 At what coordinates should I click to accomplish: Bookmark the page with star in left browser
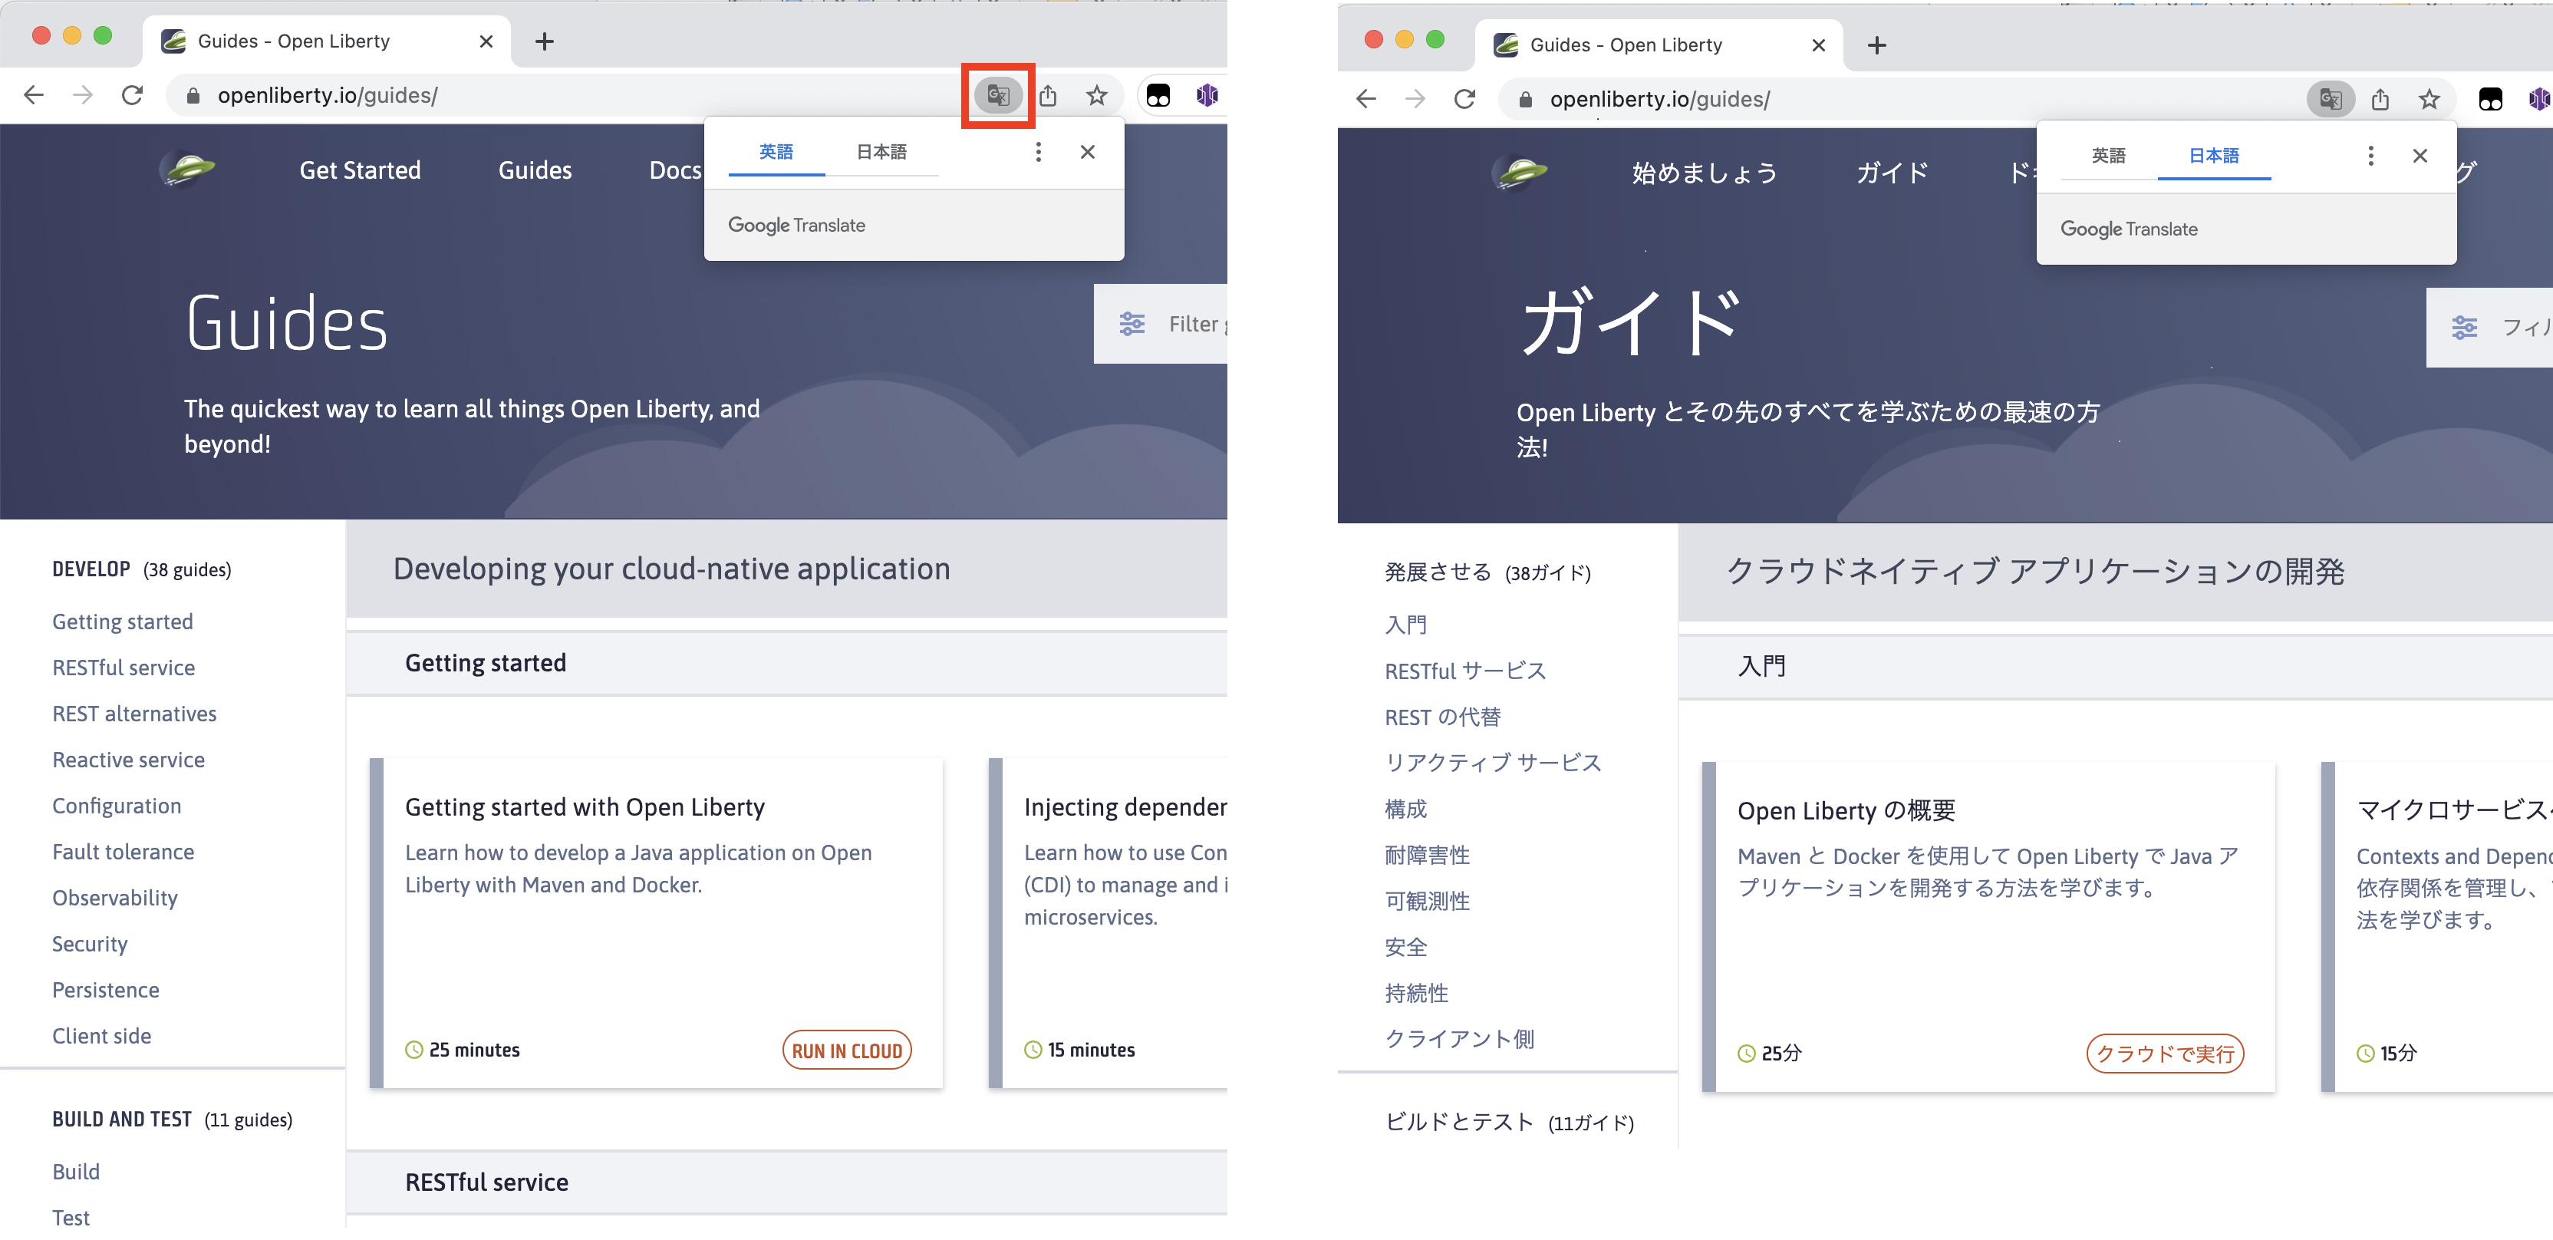coord(1096,95)
